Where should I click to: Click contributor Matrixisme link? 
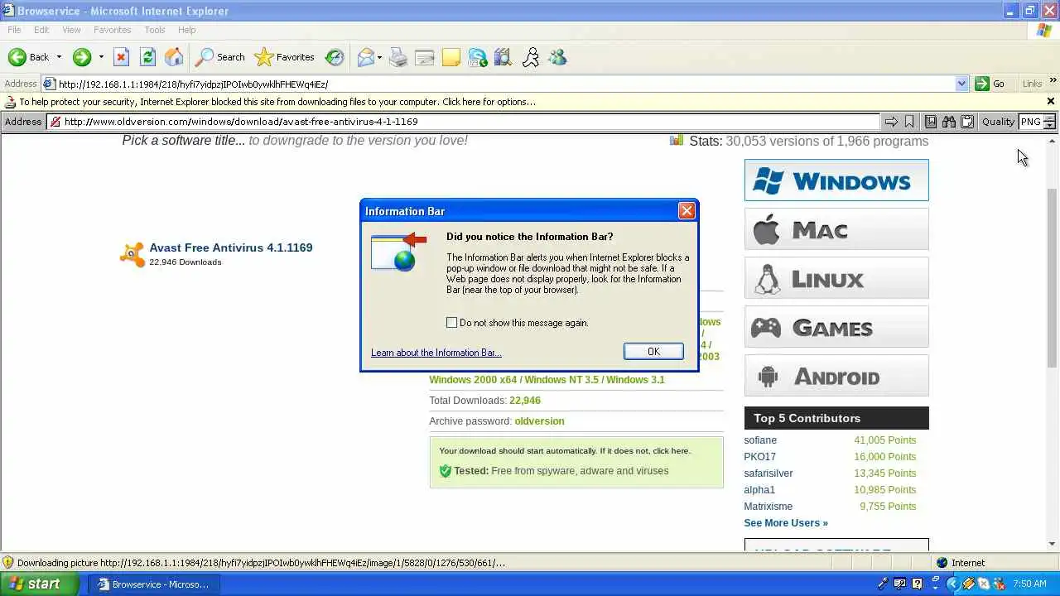[768, 507]
